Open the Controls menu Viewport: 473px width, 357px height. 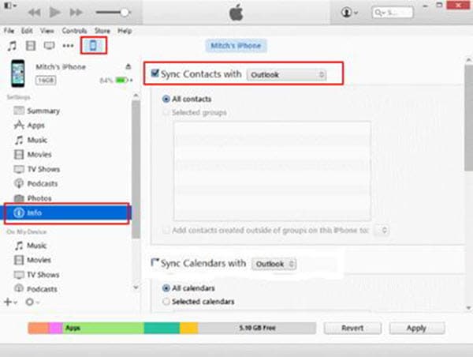pos(74,31)
